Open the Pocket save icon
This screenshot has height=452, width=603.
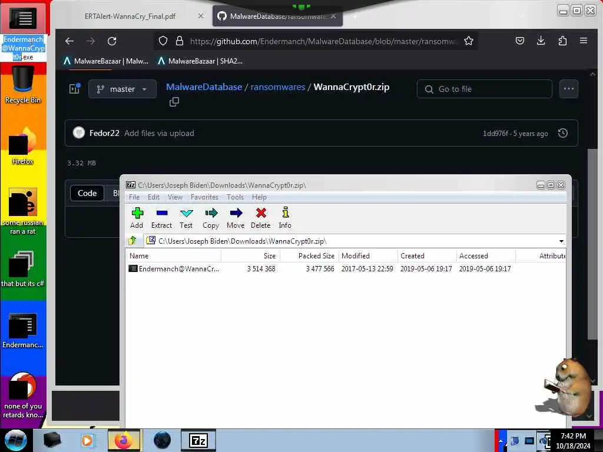520,41
